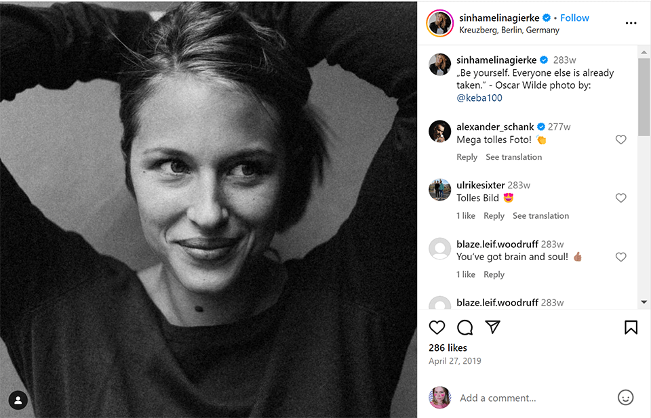
Task: Like the post with heart icon
Action: click(x=437, y=328)
